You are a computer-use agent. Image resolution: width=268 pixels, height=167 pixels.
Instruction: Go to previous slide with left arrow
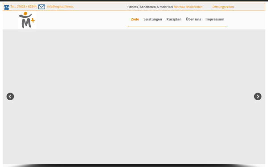(10, 97)
